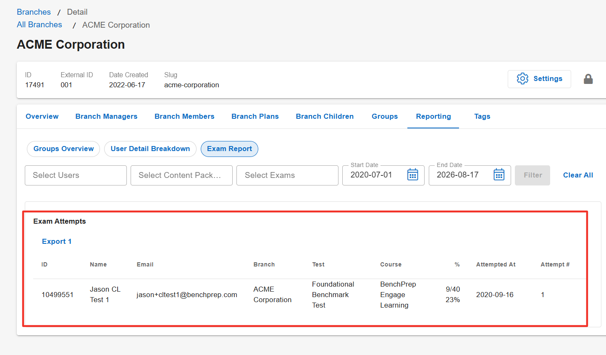The width and height of the screenshot is (606, 355).
Task: Click the Course column header
Action: coord(391,264)
